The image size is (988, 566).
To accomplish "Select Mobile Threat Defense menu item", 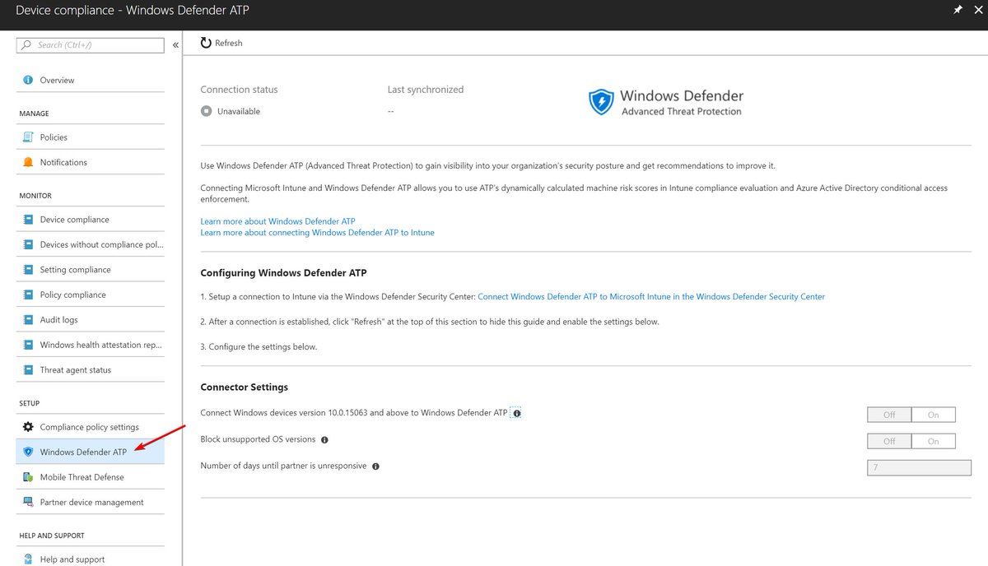I will 91,477.
